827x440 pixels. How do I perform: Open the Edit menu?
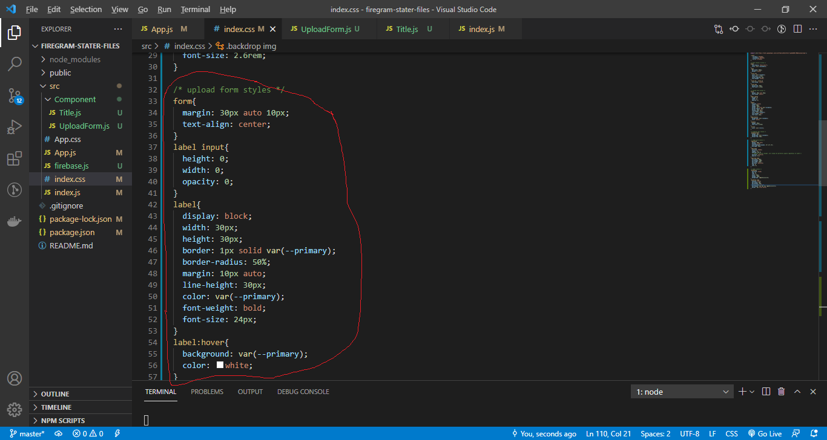[54, 10]
